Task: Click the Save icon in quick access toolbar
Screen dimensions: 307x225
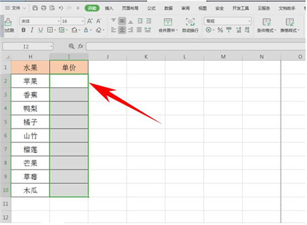Action: [35, 8]
